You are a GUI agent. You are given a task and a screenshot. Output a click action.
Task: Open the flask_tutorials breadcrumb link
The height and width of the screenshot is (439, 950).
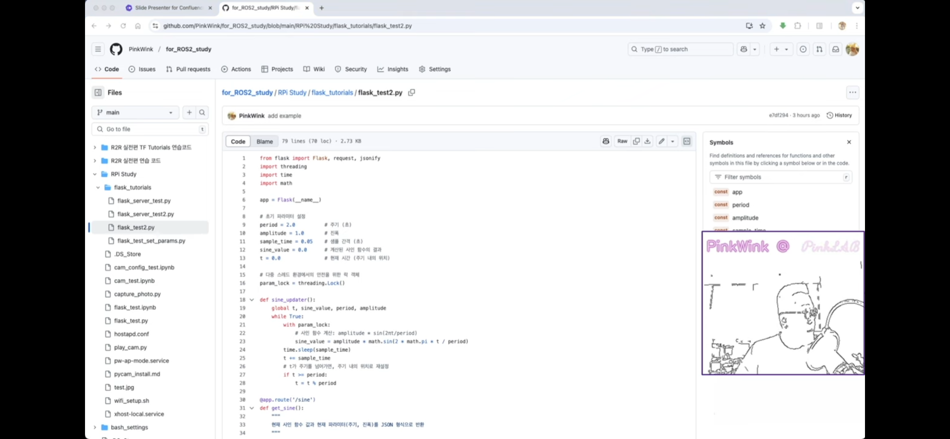[332, 92]
